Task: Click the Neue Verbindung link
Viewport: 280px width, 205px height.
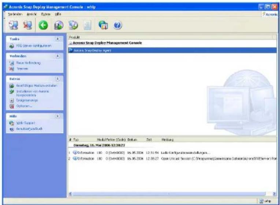Action: click(x=29, y=63)
